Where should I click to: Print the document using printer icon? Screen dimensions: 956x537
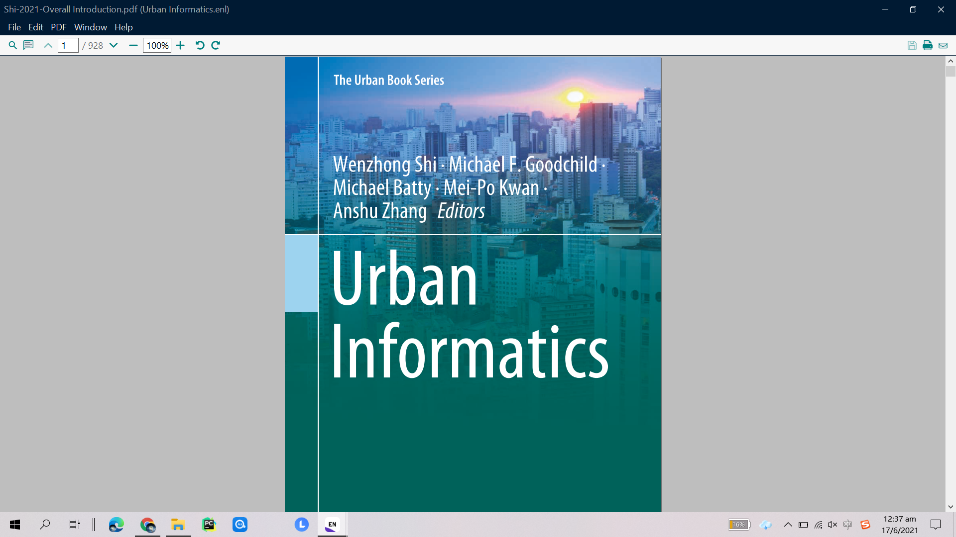[927, 45]
